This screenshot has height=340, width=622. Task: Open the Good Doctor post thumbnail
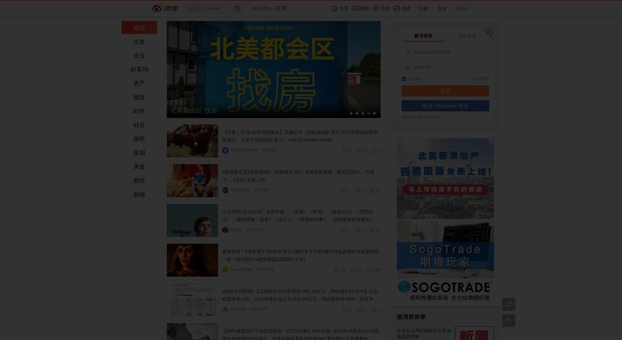pos(192,220)
